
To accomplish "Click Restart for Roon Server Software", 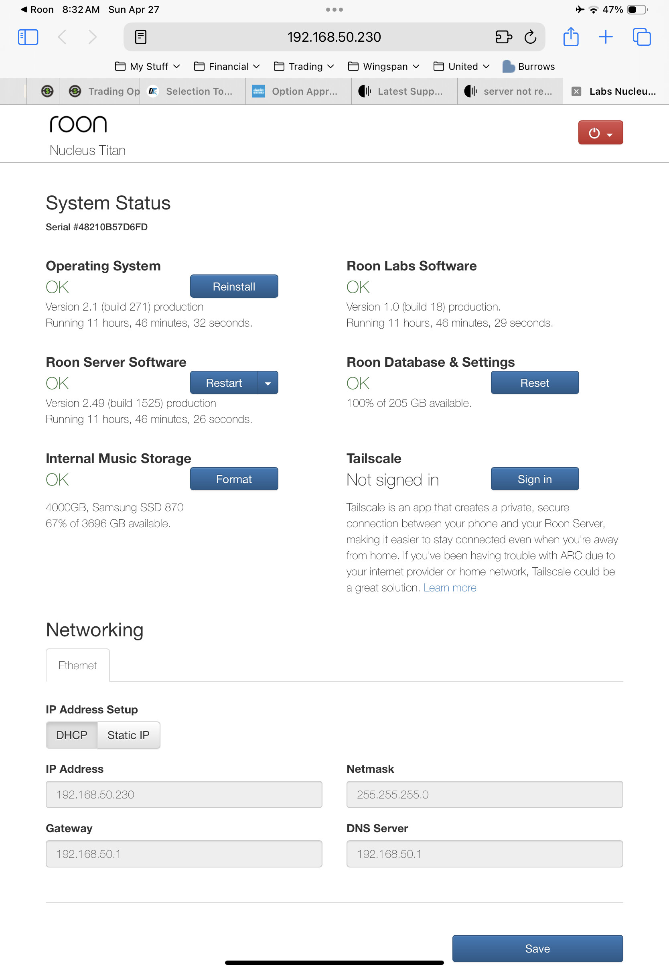I will [224, 383].
